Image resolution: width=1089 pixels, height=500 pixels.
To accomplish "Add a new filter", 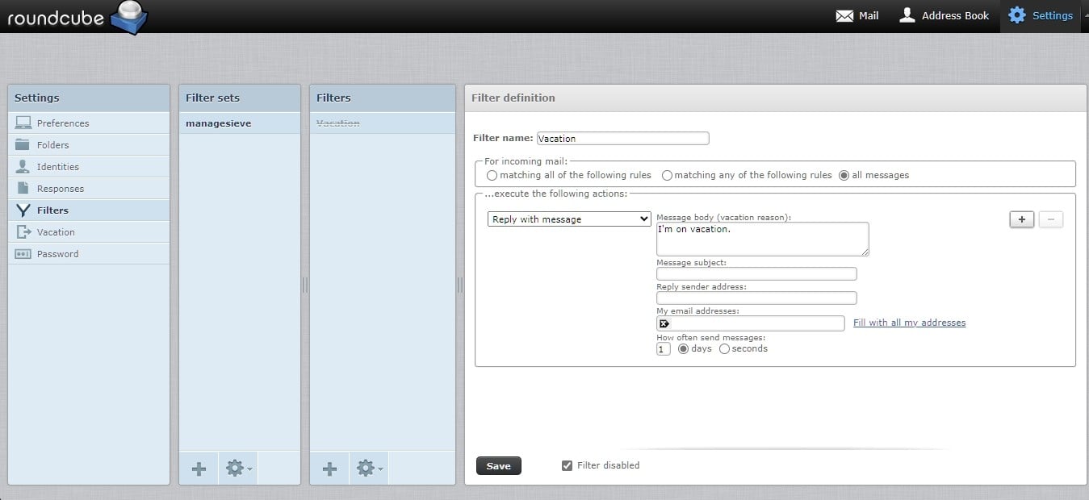I will click(x=329, y=469).
